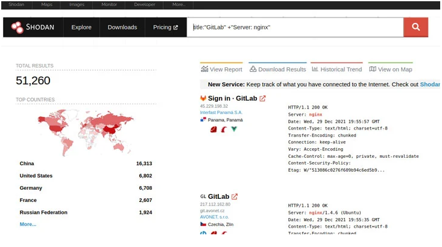Viewport: 442px width, 247px height.
Task: Filter results by Russian Federation
Action: 43,212
